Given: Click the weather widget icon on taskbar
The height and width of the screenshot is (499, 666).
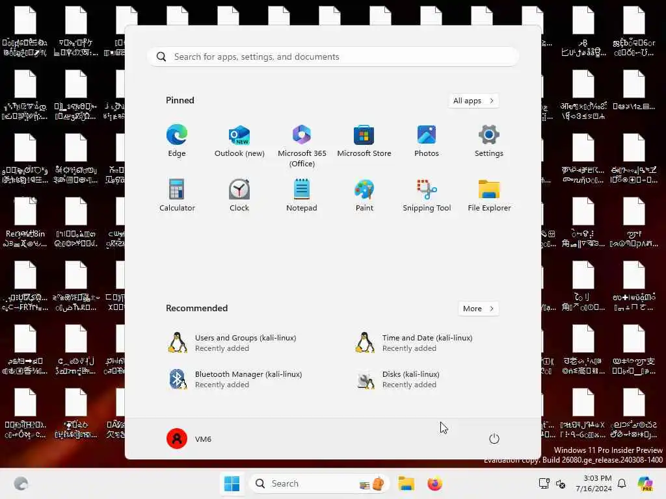Looking at the screenshot, I should pos(21,483).
